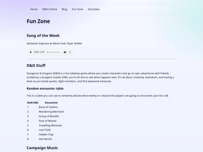Click the Encounter column header
203x152 pixels.
[52, 102]
